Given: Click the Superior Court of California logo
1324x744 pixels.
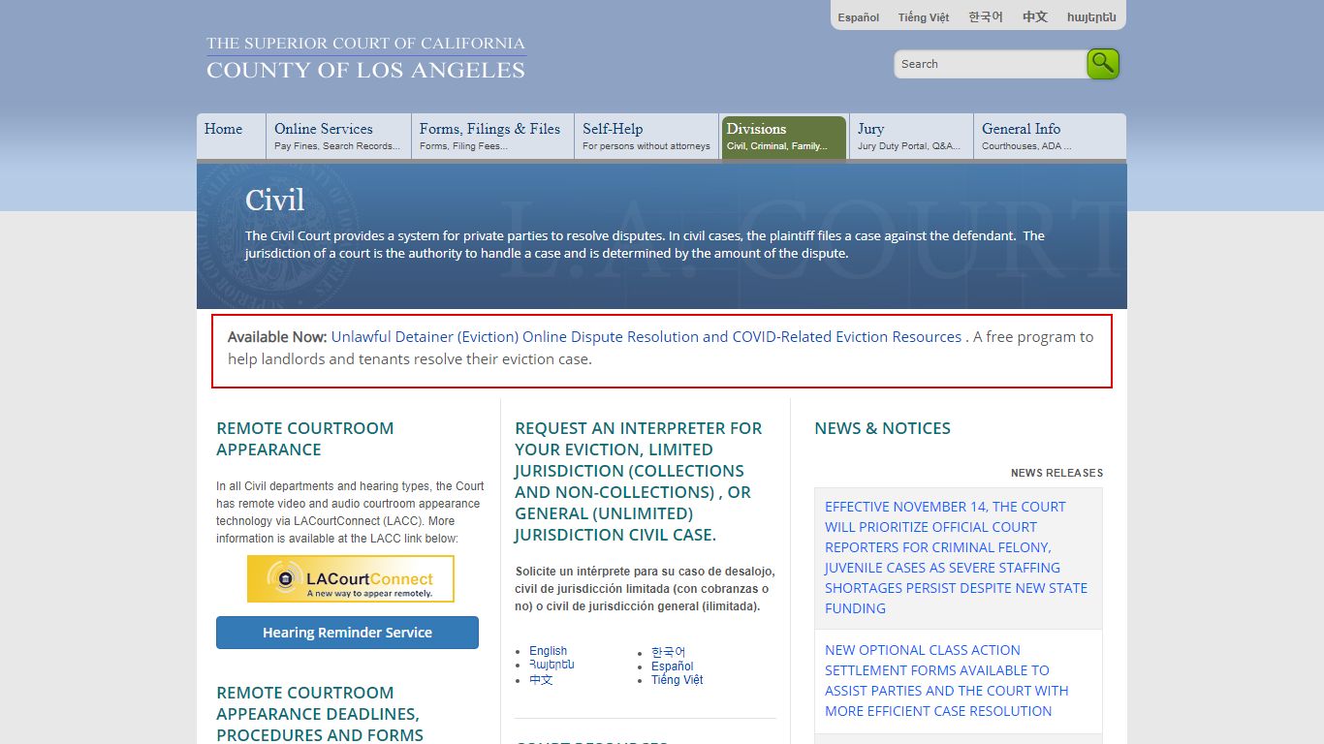Looking at the screenshot, I should (x=365, y=58).
